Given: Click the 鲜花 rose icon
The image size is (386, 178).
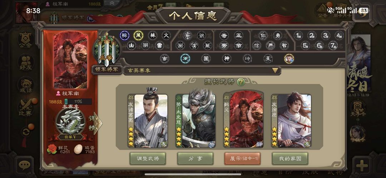Looking at the screenshot, I should click(52, 149).
